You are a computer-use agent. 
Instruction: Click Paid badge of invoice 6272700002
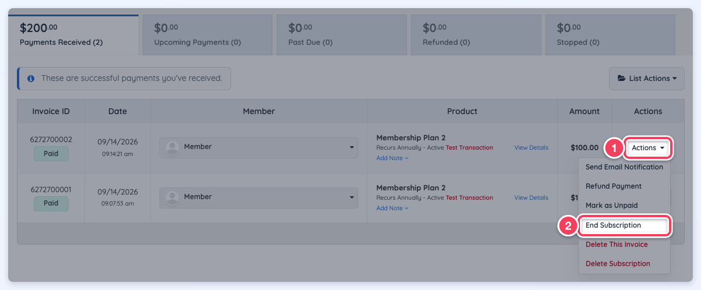51,154
